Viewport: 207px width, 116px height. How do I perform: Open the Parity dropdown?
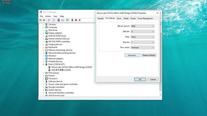click(x=143, y=37)
